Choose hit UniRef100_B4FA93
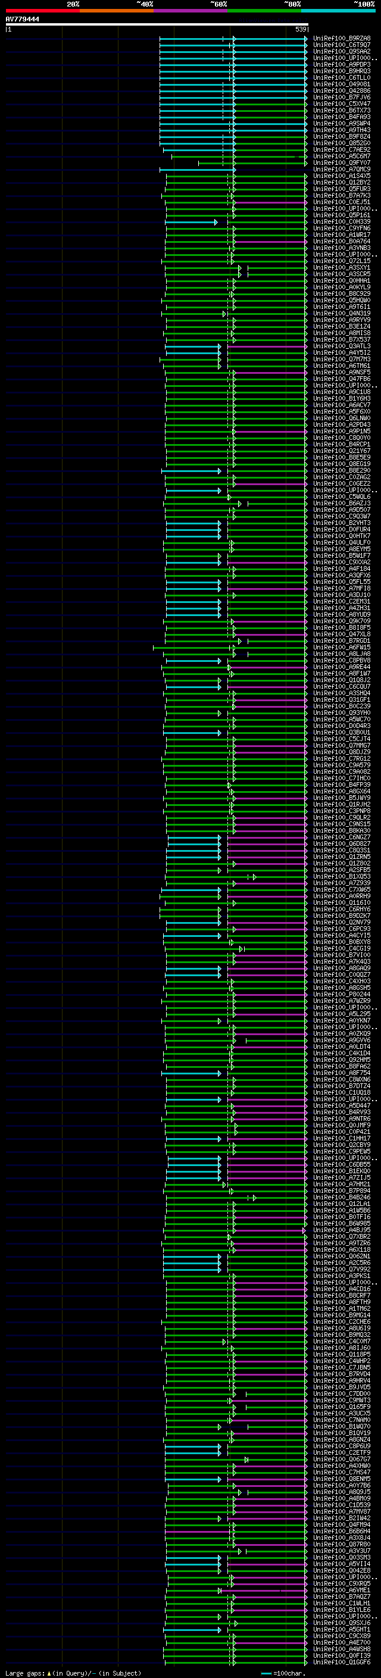Screen dimensions: 381x1678 coord(342,117)
